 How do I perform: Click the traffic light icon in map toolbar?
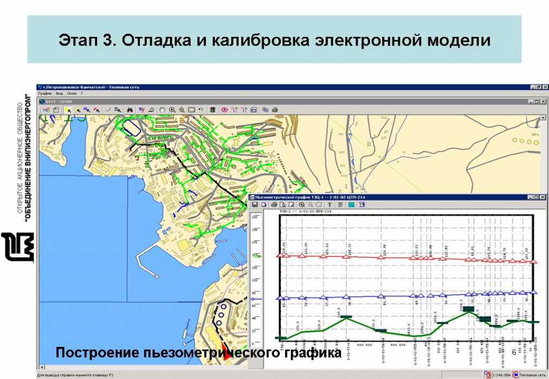click(x=212, y=109)
